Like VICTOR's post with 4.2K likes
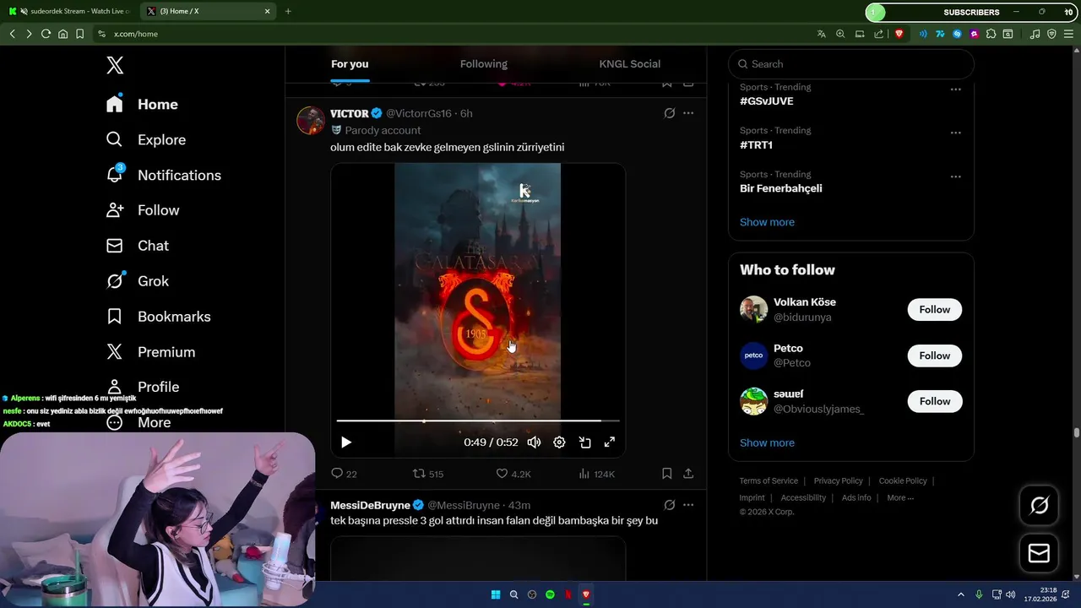This screenshot has height=608, width=1081. point(513,474)
